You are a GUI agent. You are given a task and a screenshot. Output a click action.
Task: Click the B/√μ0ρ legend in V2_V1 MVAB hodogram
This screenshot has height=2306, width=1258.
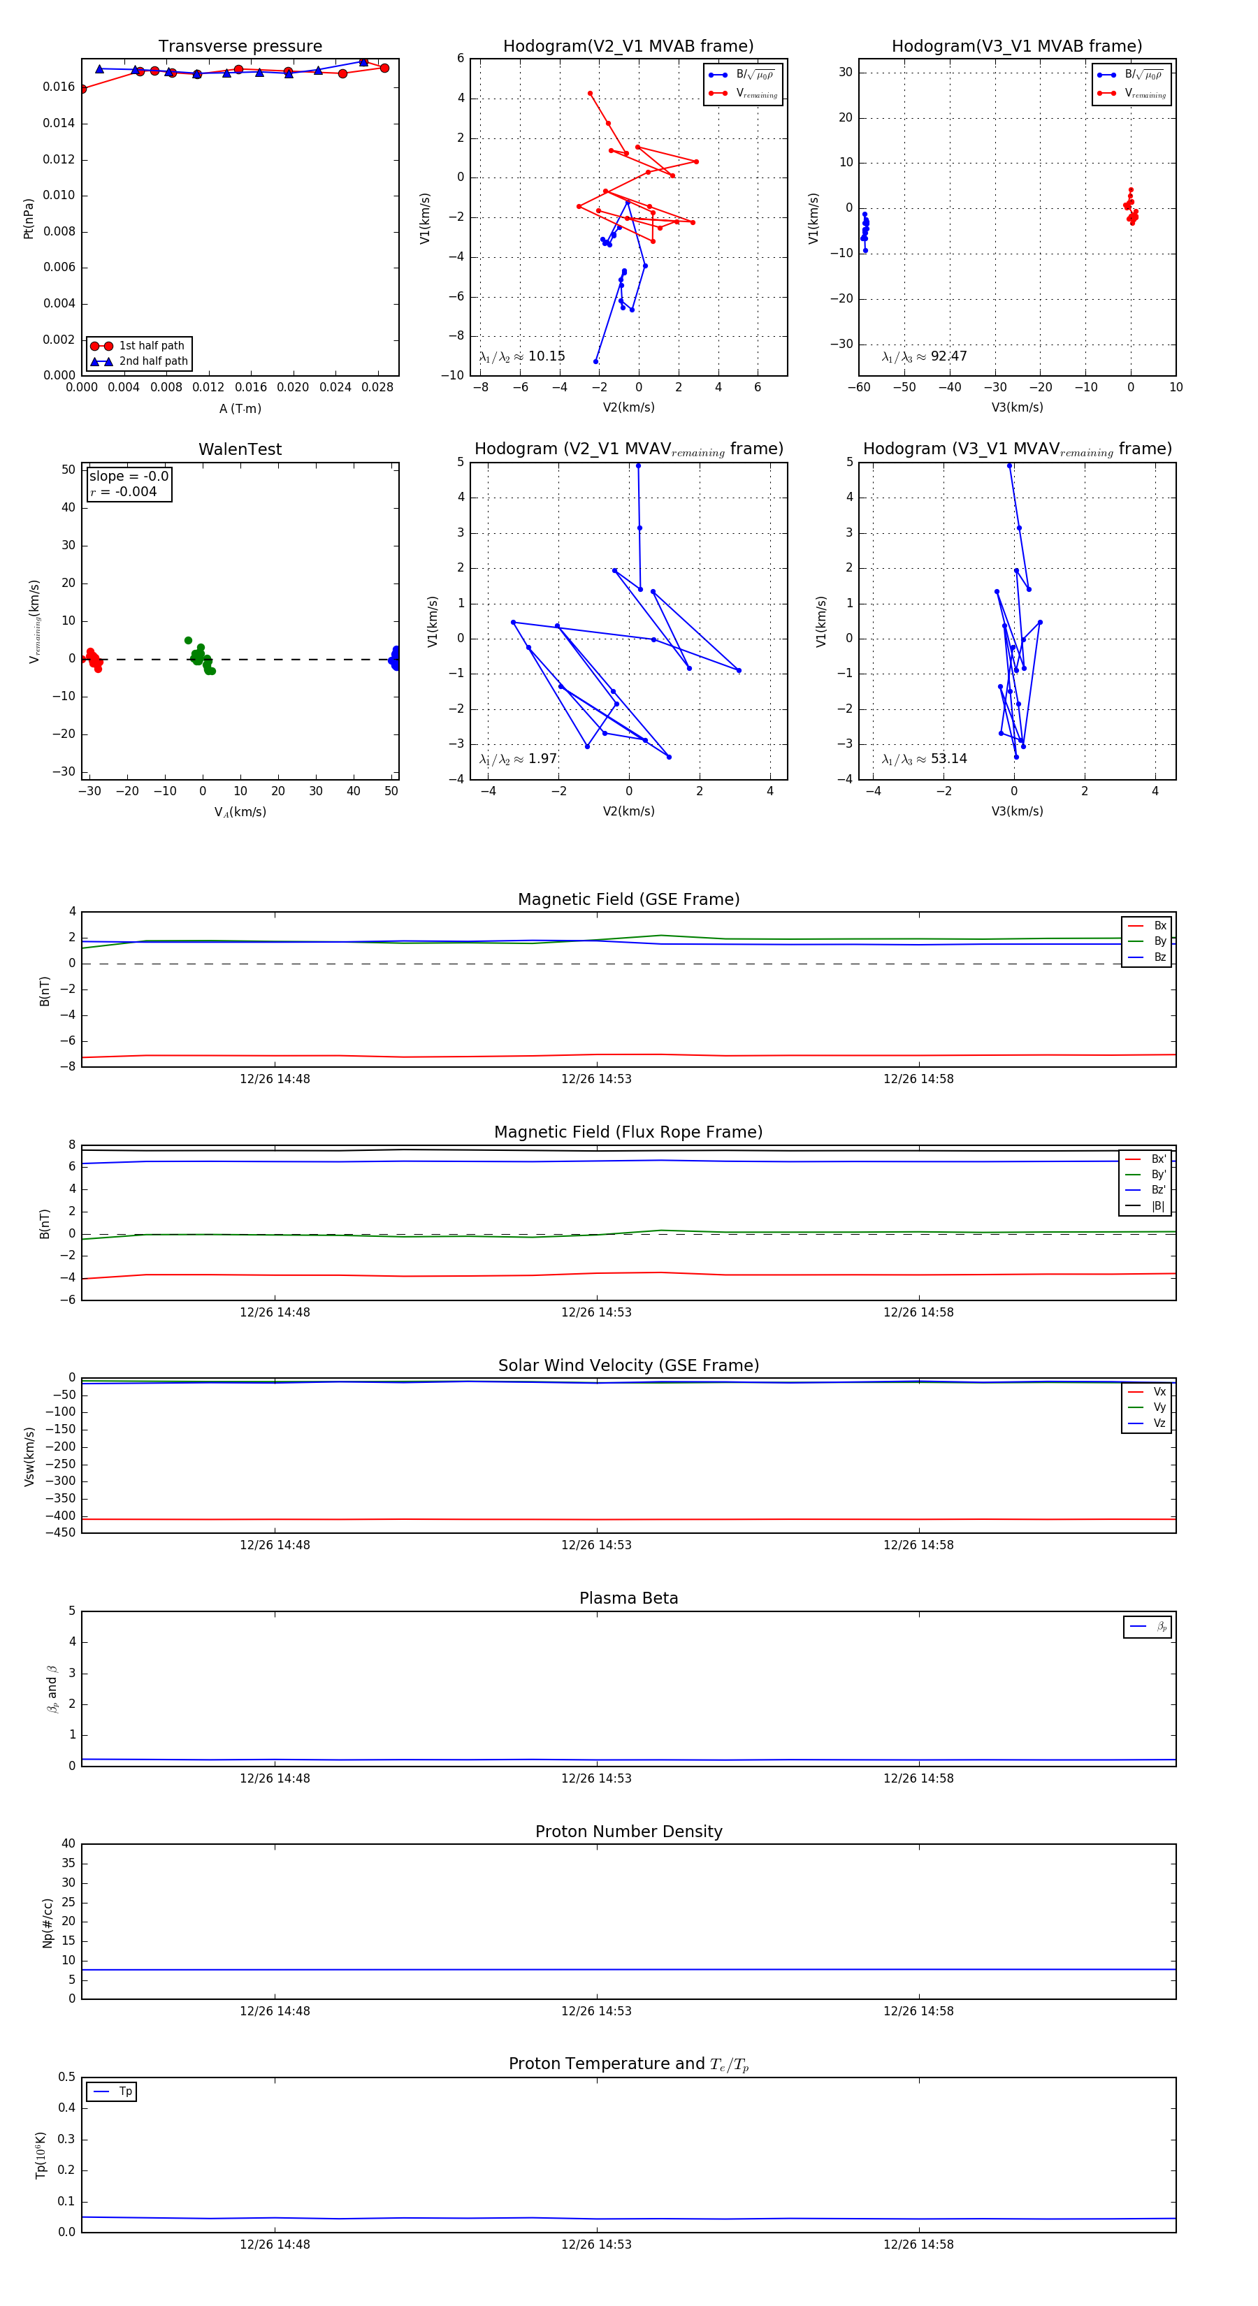(742, 75)
